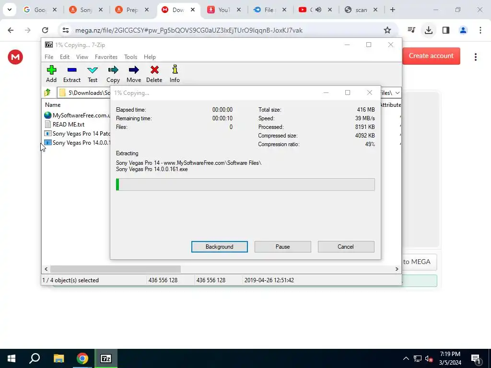Viewport: 491px width, 368px height.
Task: Click Create account on MEGA
Action: (x=431, y=56)
